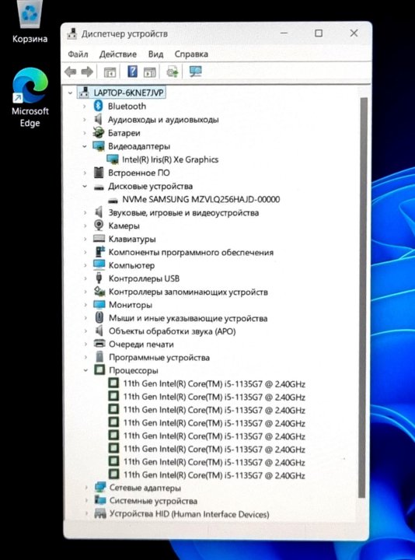The height and width of the screenshot is (560, 415).
Task: Select NVMe SAMSUNG MZVLQ256HAJD disk device
Action: (201, 199)
